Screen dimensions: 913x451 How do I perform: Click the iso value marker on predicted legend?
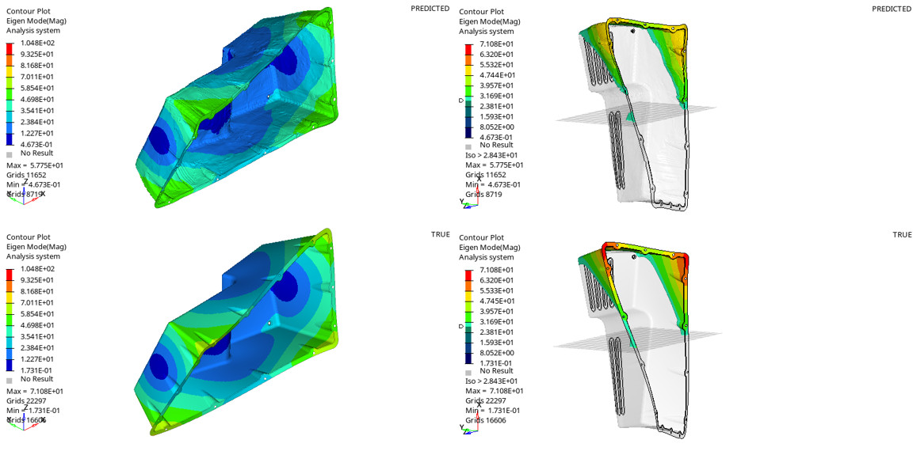coord(461,100)
